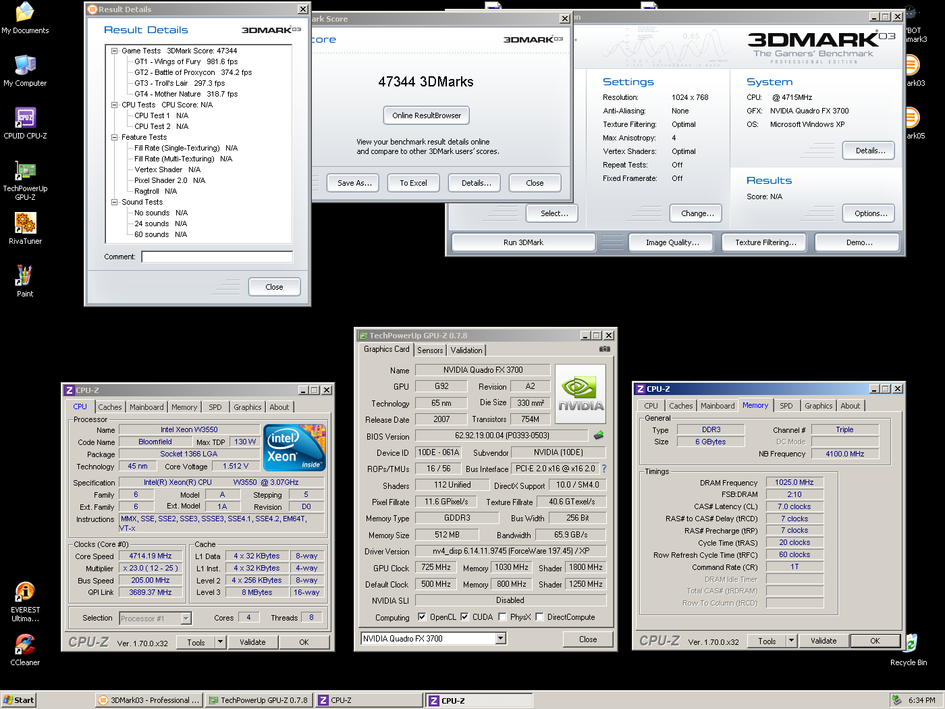The height and width of the screenshot is (709, 945).
Task: Launch CPUID CPU-Z desktop shortcut
Action: (x=25, y=124)
